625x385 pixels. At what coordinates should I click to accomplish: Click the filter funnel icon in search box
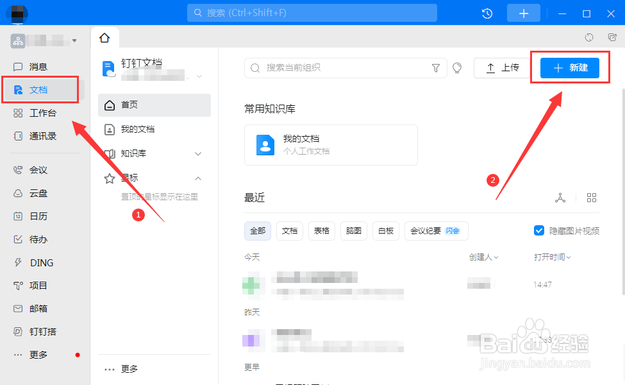(436, 68)
